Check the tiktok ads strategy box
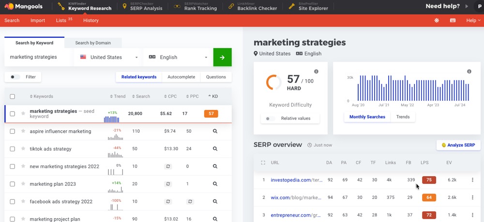This screenshot has width=484, height=222. pyautogui.click(x=13, y=149)
